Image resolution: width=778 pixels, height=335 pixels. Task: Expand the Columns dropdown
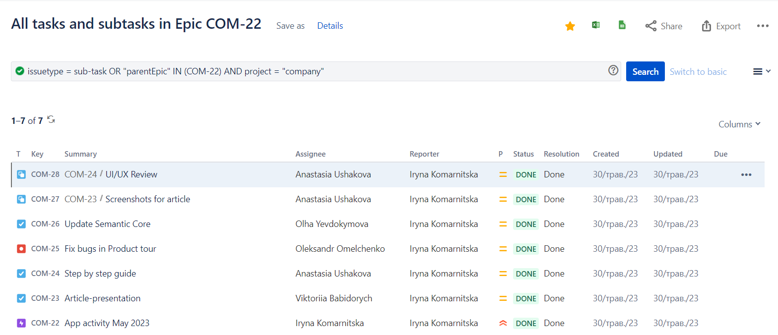pos(739,124)
